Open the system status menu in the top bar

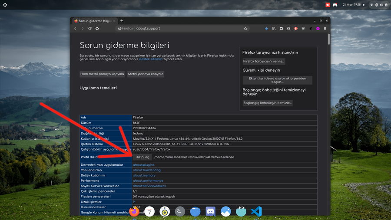pyautogui.click(x=379, y=5)
